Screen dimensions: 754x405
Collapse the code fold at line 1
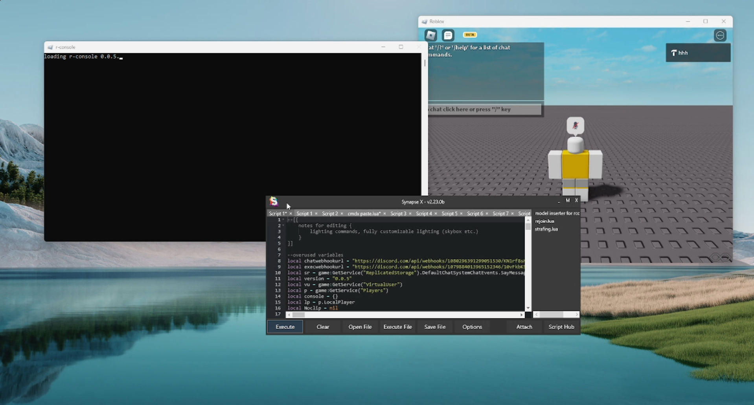tap(283, 220)
